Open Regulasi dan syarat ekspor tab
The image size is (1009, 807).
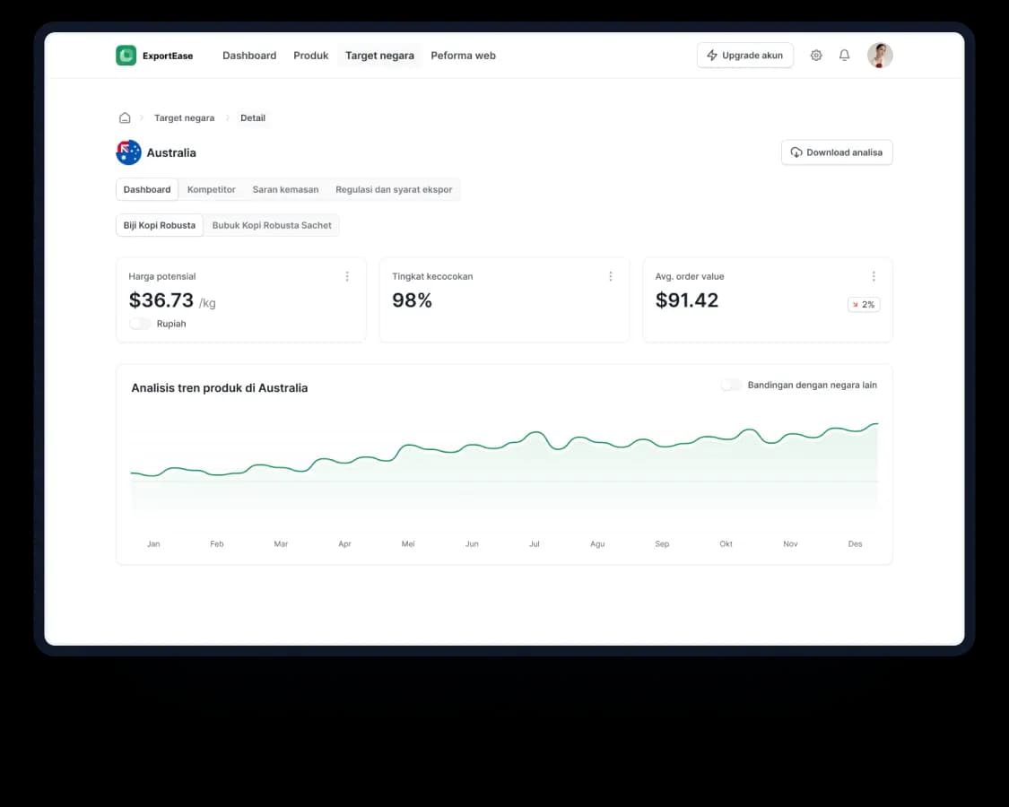[x=394, y=189]
